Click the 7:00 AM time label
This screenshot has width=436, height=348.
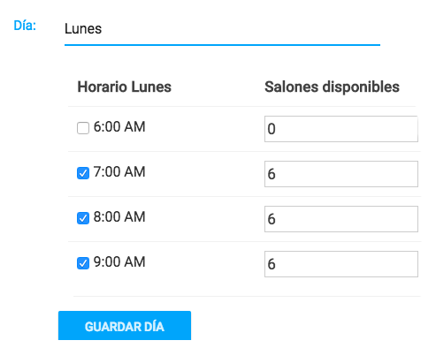(x=119, y=172)
